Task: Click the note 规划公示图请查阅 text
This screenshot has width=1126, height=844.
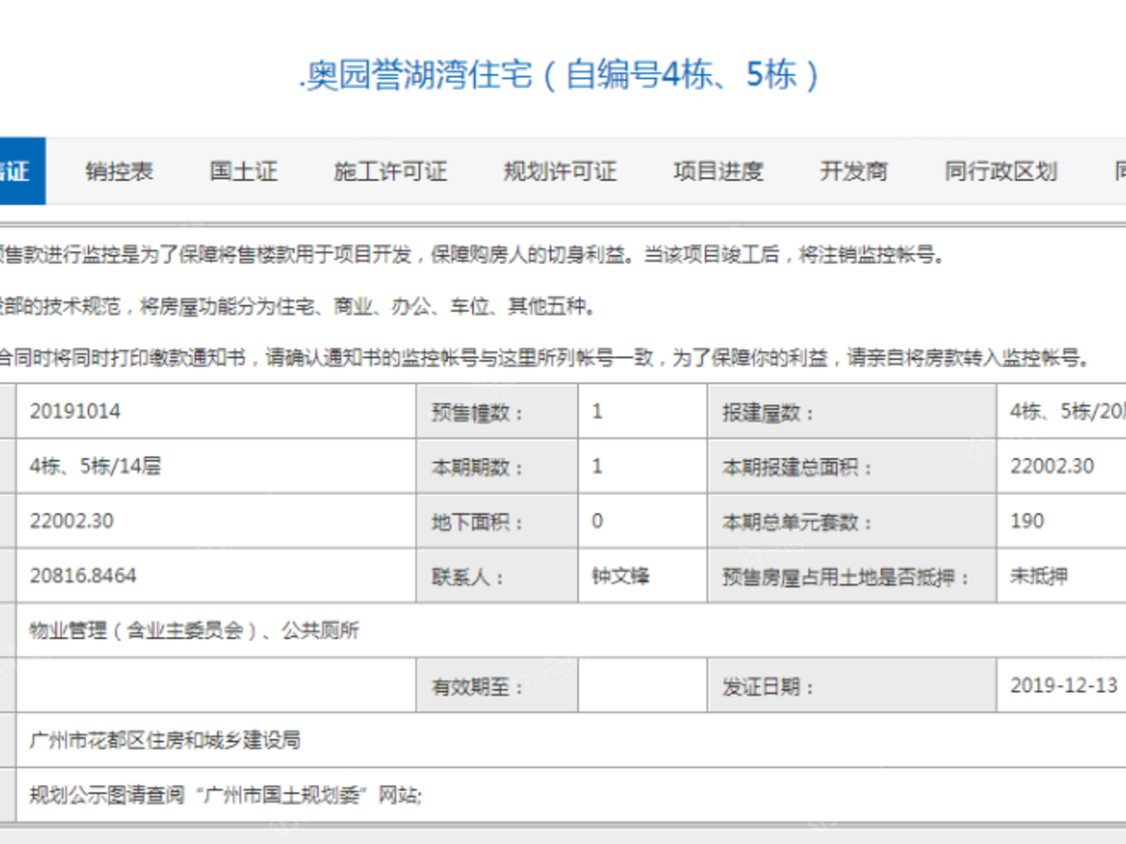Action: pyautogui.click(x=226, y=795)
